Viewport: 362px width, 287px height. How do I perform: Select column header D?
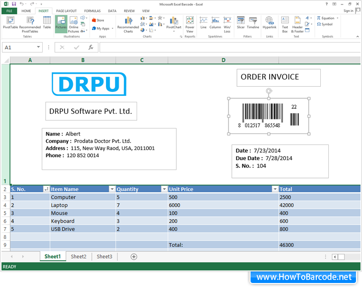(223, 60)
